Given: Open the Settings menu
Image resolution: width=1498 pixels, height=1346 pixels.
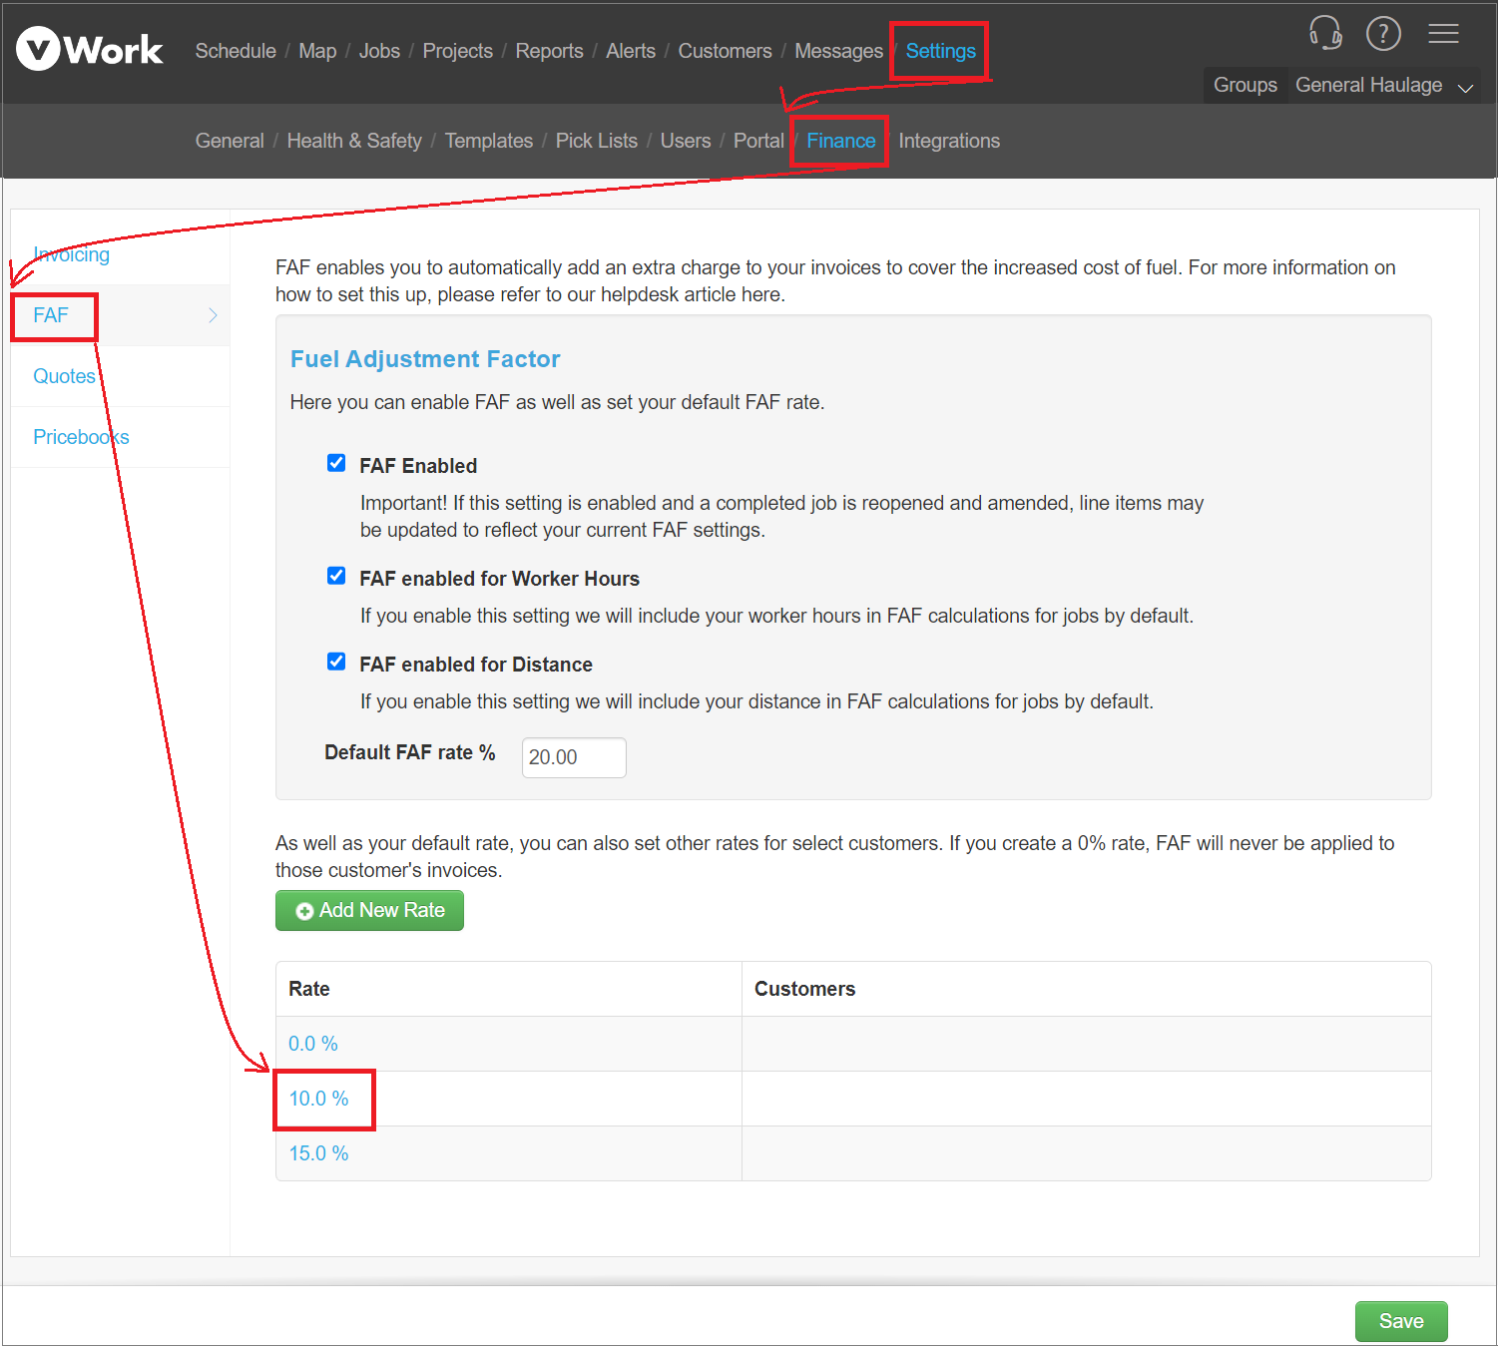Looking at the screenshot, I should coord(938,51).
